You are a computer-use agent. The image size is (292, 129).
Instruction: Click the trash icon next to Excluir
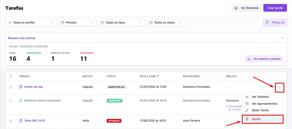[x=247, y=119]
